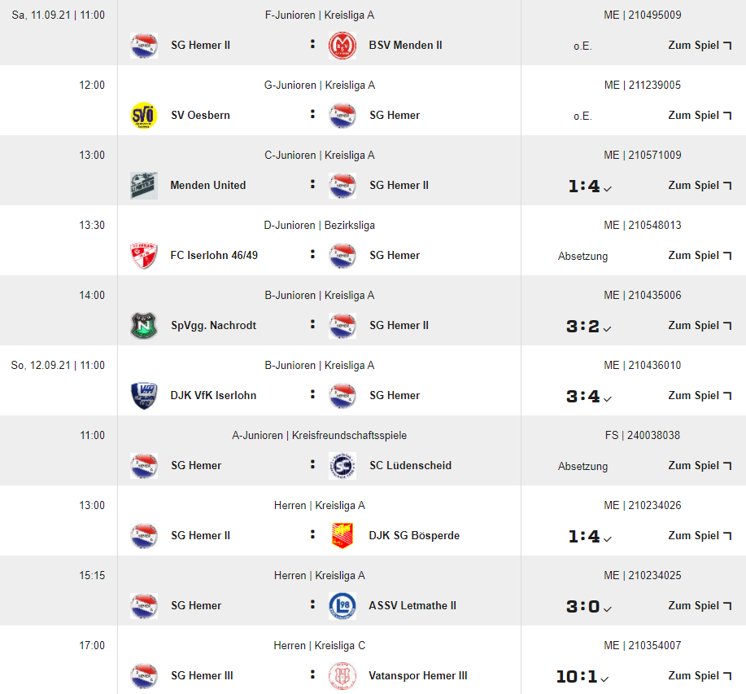Click the DJK VfK Iserlohn team name
This screenshot has height=694, width=746.
coord(213,396)
